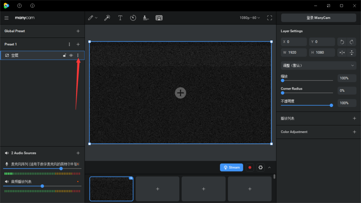Select the second empty scene thumbnail

[203, 189]
